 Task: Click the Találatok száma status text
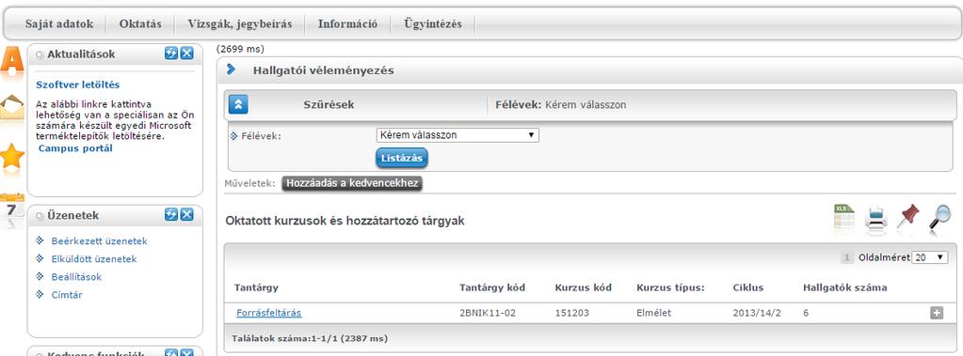point(310,338)
